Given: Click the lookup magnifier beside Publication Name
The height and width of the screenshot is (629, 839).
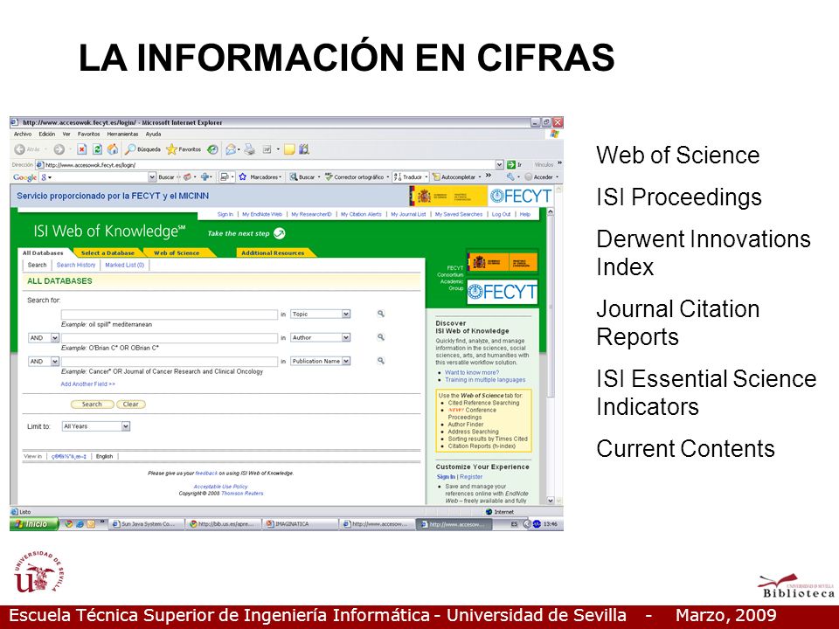Looking at the screenshot, I should click(x=381, y=361).
